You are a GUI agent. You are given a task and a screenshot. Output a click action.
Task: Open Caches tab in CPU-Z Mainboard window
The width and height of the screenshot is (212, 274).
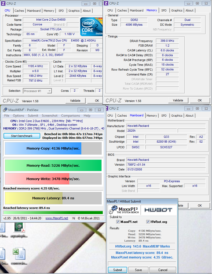122,116
